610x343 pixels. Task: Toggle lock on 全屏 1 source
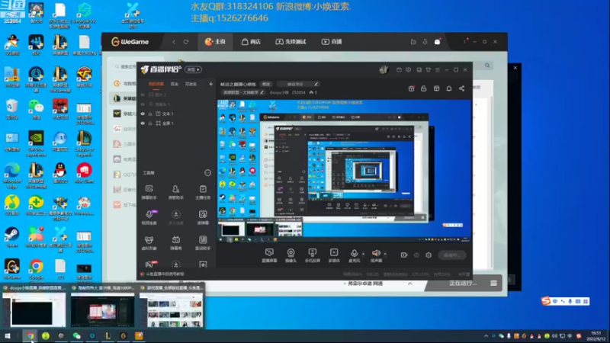(x=150, y=123)
